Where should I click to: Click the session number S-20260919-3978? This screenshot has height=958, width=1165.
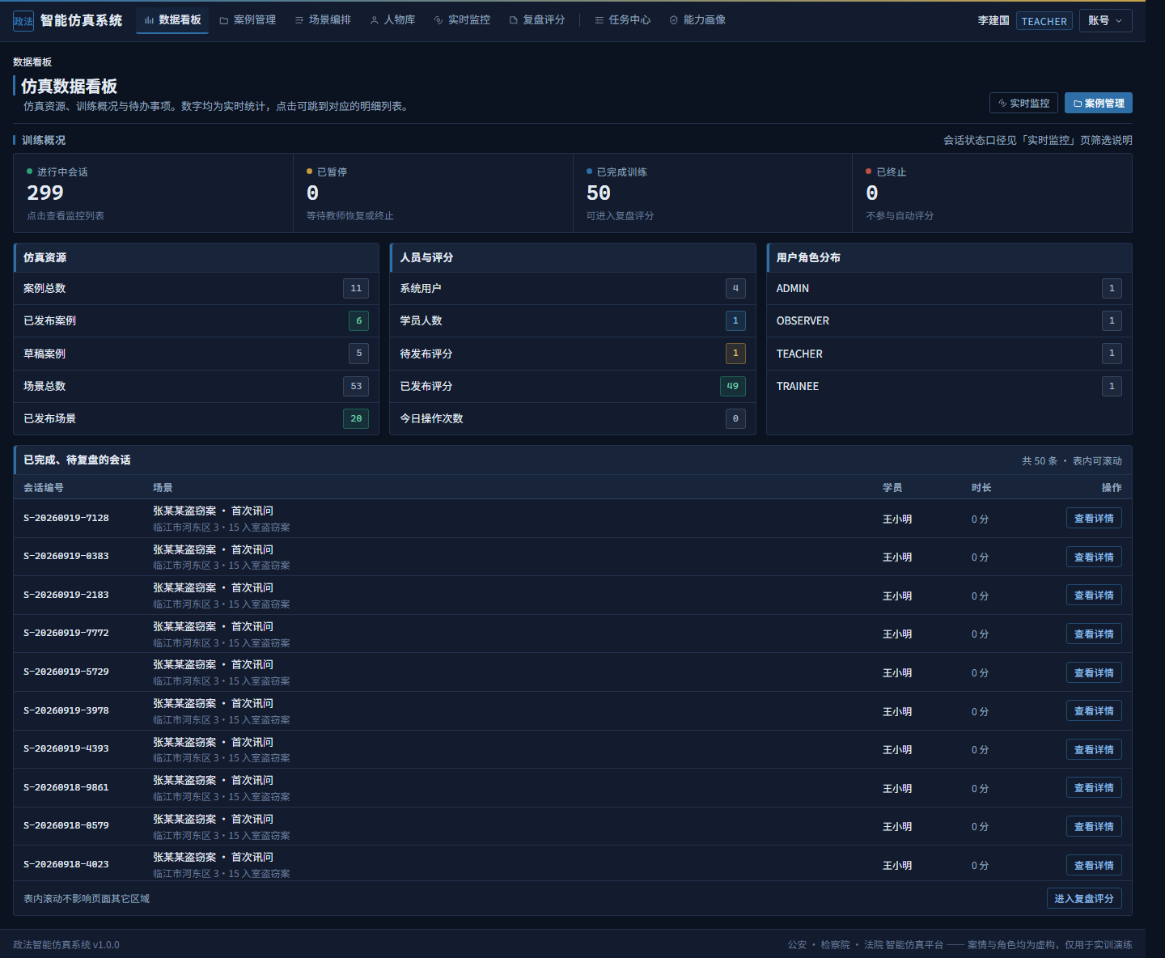pyautogui.click(x=66, y=710)
